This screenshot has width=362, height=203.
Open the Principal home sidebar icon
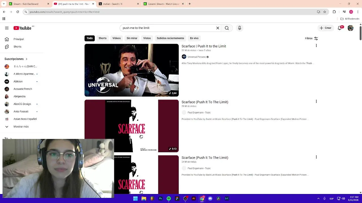pos(7,39)
